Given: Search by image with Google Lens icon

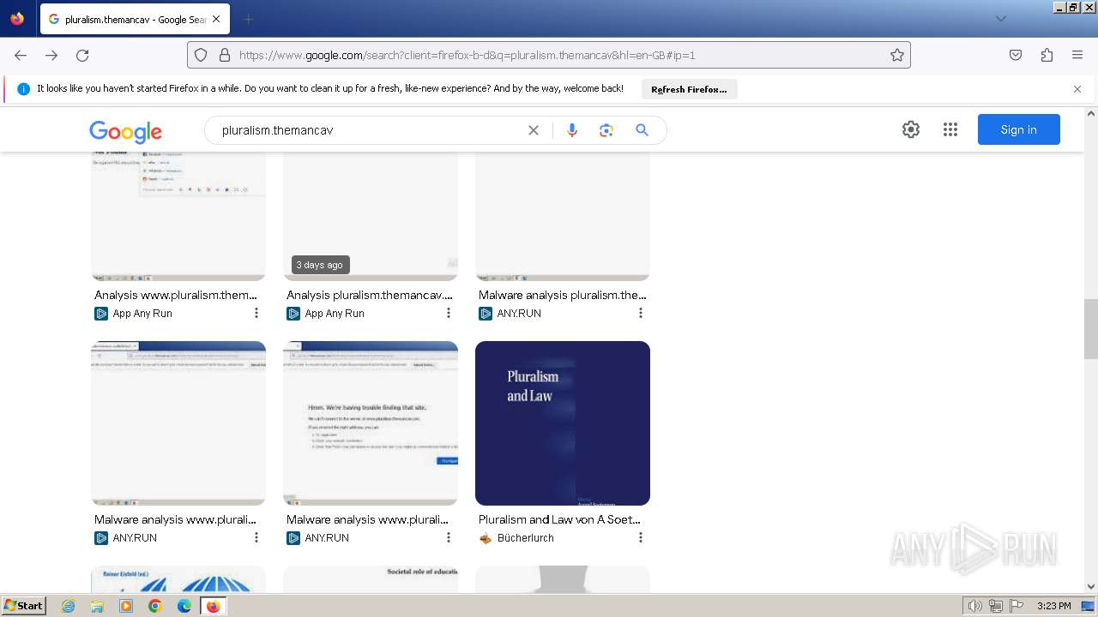Looking at the screenshot, I should (606, 130).
